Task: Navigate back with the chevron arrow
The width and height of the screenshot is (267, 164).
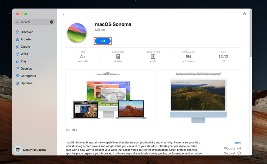Action: (x=63, y=14)
